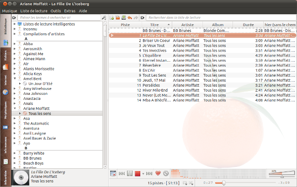
Task: Expand Listes de lecture intelligentes
Action: point(15,24)
